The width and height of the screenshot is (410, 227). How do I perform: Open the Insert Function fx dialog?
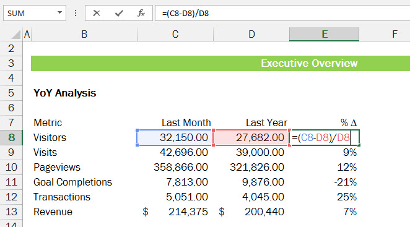(141, 13)
